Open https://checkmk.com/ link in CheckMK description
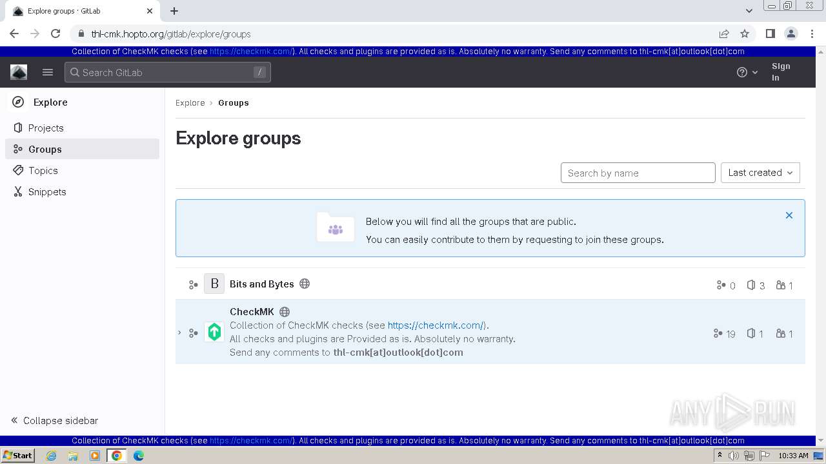Screen dimensions: 826x464 pos(436,325)
